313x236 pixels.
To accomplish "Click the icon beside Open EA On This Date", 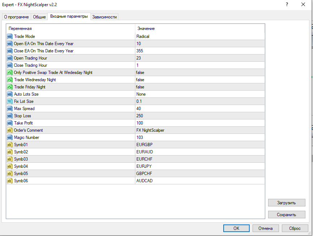I will [x=9, y=44].
